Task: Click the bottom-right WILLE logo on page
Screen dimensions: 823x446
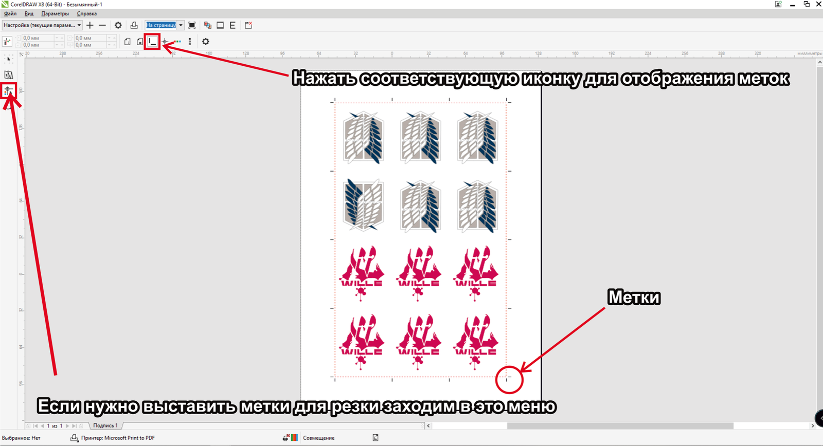Action: tap(476, 343)
